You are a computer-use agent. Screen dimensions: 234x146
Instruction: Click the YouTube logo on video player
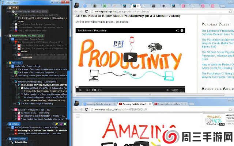tap(174, 89)
